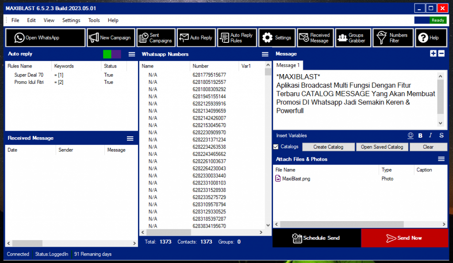Insert emoji into the message
Image resolution: width=453 pixels, height=263 pixels.
411,135
